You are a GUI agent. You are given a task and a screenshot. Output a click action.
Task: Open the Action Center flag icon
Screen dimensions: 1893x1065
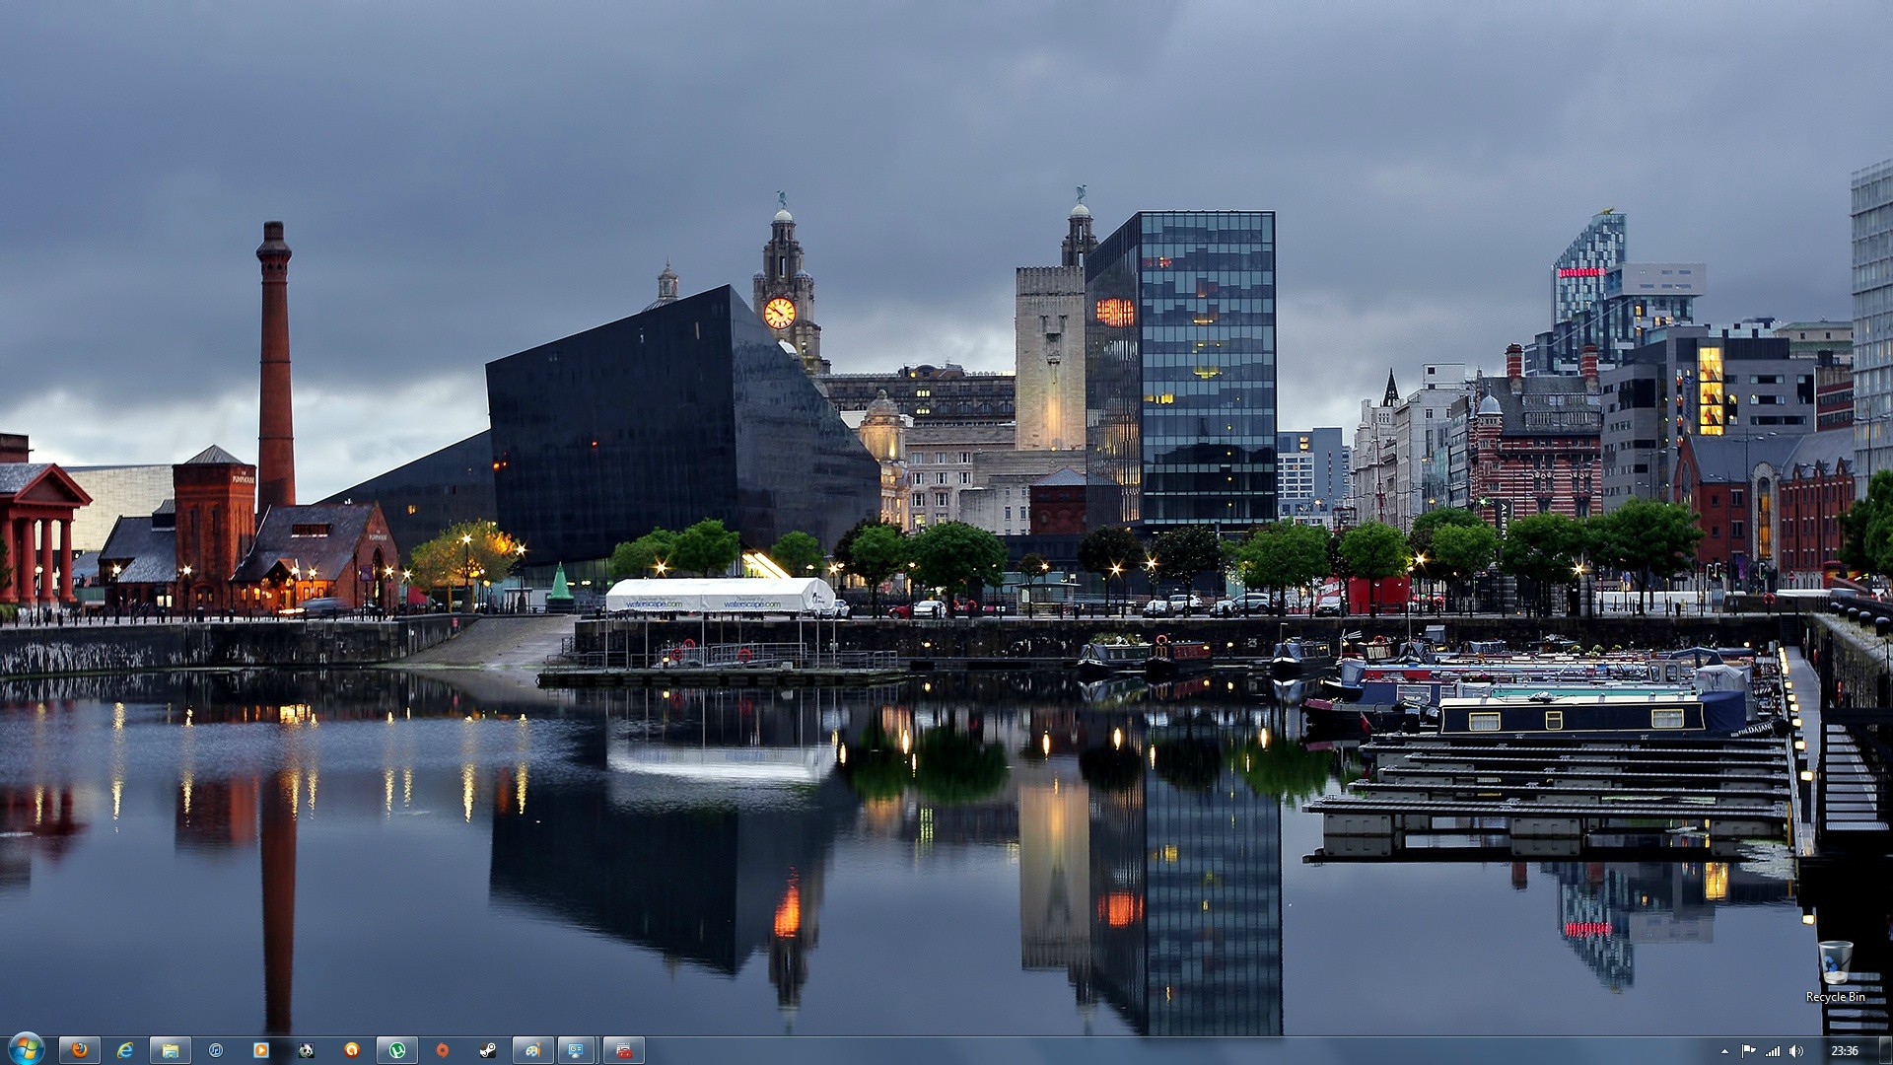[1748, 1051]
